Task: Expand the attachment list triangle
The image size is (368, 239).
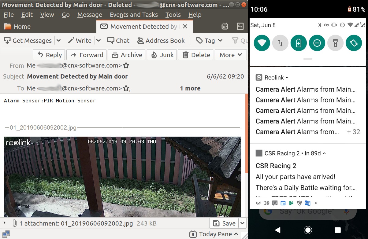Action: (5, 223)
